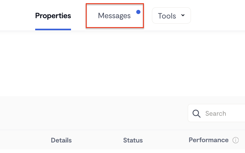Screen dimensions: 245x153
Task: Show the Performance info tooltip icon
Action: tap(235, 140)
